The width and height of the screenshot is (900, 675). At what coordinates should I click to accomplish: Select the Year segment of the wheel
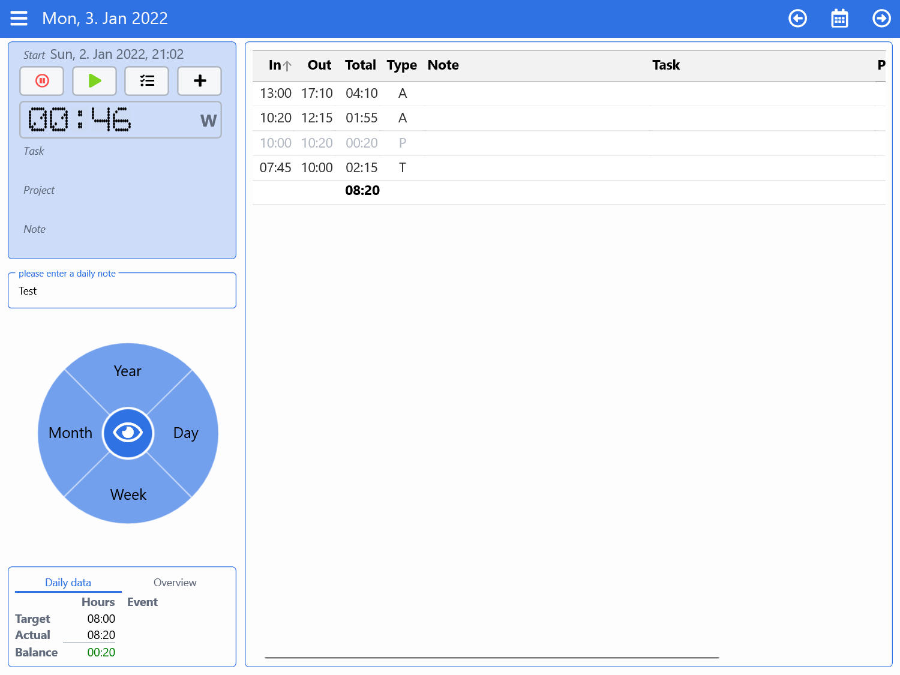(x=128, y=371)
